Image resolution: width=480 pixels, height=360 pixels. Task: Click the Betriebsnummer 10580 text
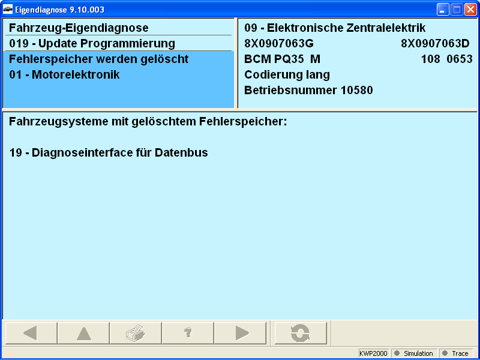point(308,91)
